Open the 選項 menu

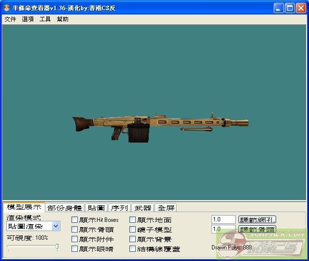(28, 19)
